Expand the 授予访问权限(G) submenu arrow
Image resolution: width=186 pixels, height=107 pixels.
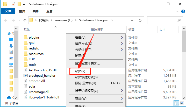tap(121, 91)
